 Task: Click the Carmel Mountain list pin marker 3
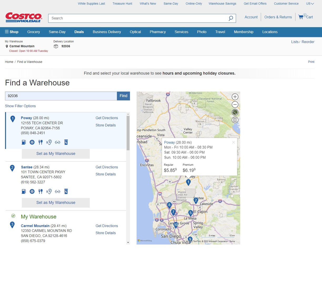(x=12, y=225)
